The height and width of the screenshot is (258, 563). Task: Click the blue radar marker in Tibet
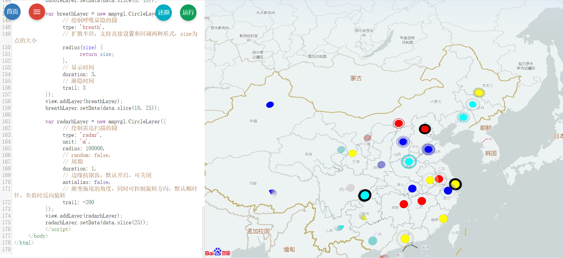click(273, 193)
